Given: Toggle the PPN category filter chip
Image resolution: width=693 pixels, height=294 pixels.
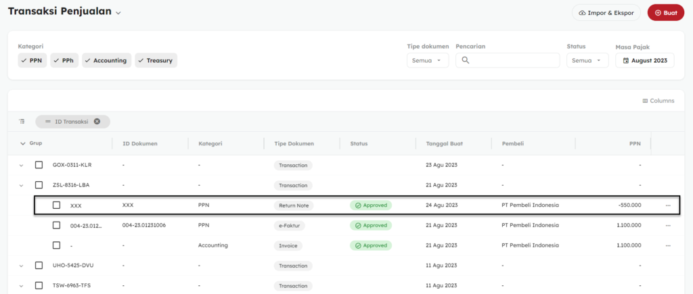Looking at the screenshot, I should pos(32,60).
